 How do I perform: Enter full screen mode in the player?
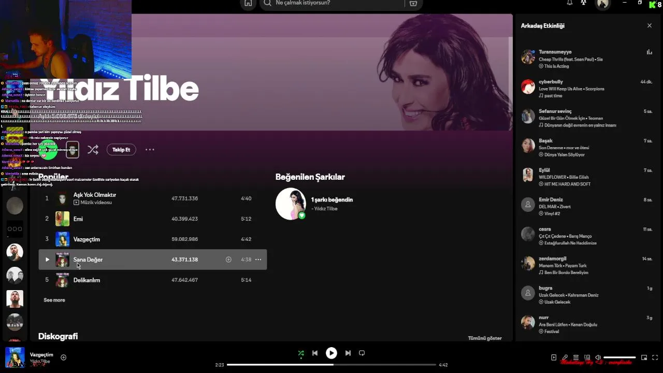pos(655,357)
